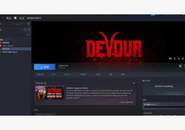Open the advanced filter sliders icon
The height and width of the screenshot is (130, 185).
pos(28,35)
